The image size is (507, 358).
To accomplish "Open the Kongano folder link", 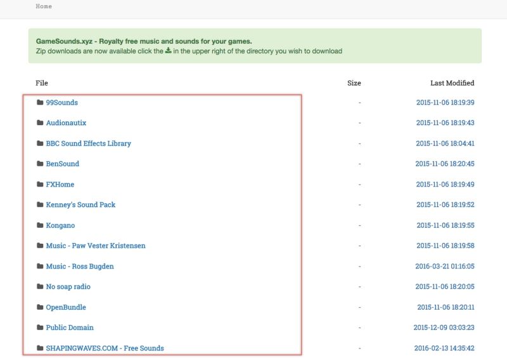I will pyautogui.click(x=60, y=225).
